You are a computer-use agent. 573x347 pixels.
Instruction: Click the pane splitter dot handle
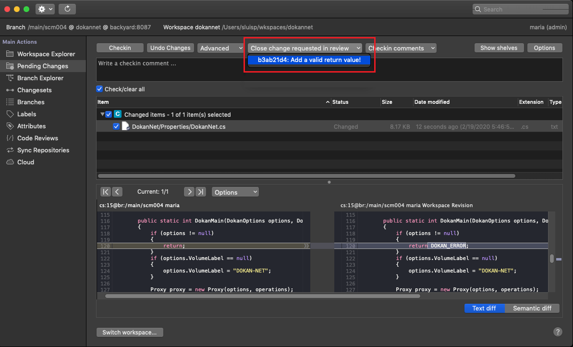click(329, 182)
